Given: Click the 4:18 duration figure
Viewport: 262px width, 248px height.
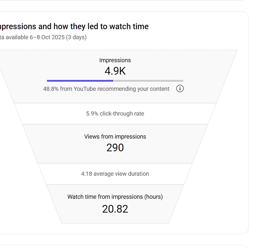Looking at the screenshot, I should click(86, 174).
